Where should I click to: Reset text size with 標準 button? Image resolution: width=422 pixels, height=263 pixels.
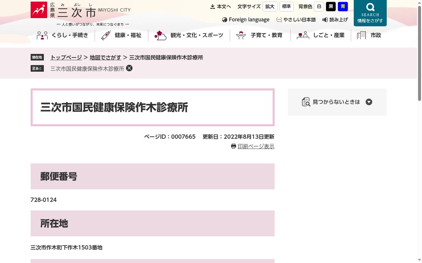coord(286,7)
